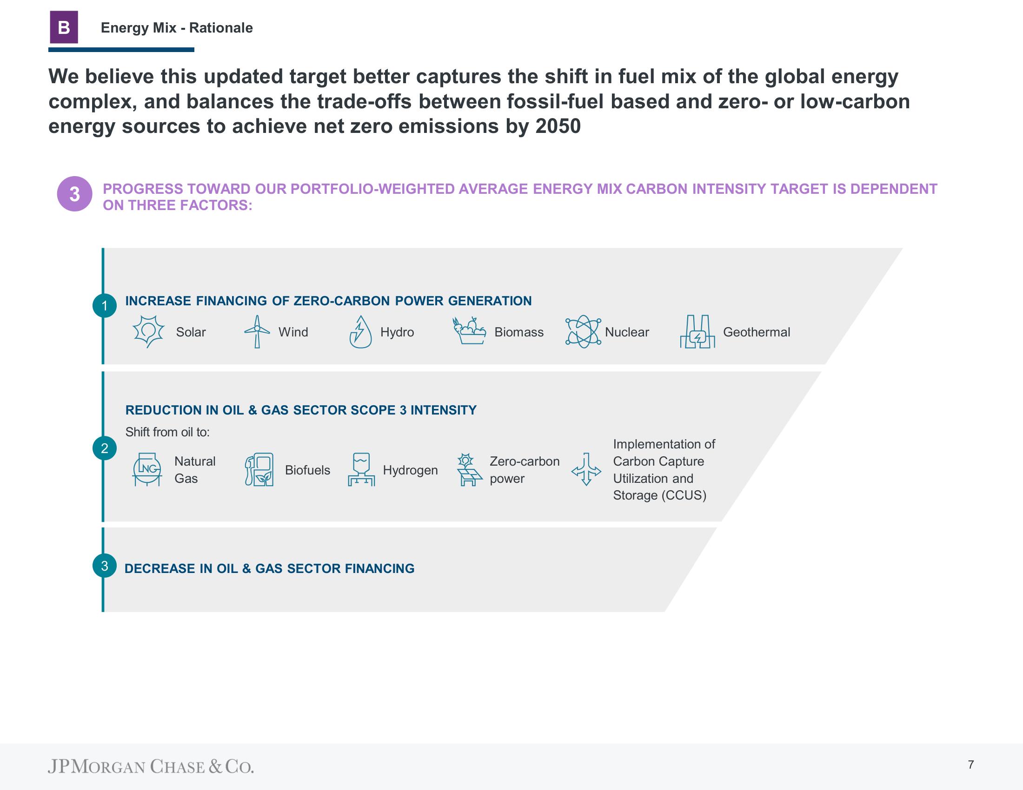The width and height of the screenshot is (1023, 790).
Task: Click the Biofuels pump icon
Action: pos(259,469)
